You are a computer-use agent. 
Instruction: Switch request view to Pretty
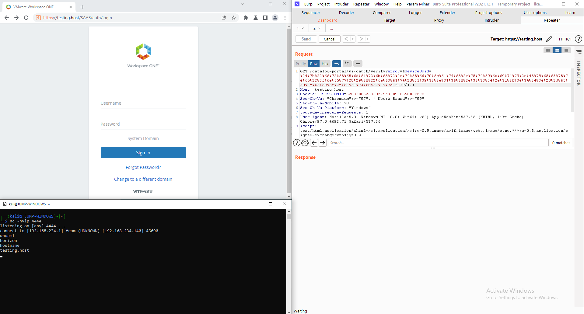(x=301, y=64)
